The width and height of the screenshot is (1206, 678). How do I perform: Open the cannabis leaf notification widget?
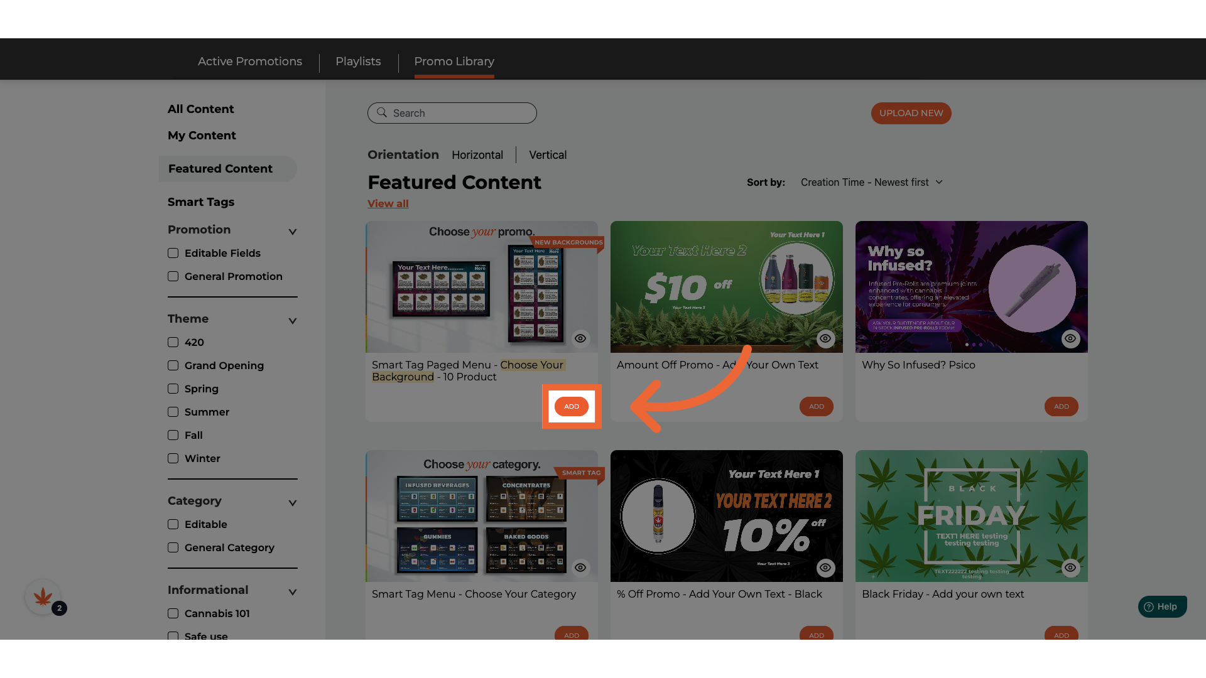(43, 597)
